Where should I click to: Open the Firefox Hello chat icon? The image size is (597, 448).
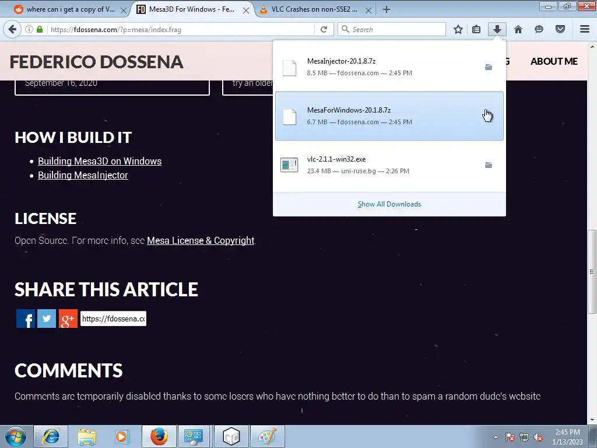click(x=539, y=29)
